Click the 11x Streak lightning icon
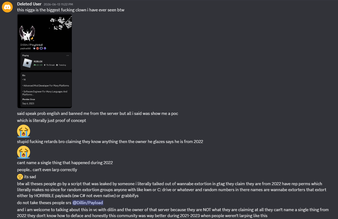This screenshot has height=219, width=338. point(44,65)
